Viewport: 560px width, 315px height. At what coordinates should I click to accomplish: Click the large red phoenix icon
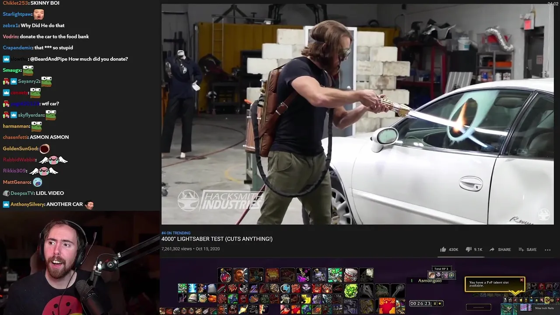pyautogui.click(x=387, y=306)
